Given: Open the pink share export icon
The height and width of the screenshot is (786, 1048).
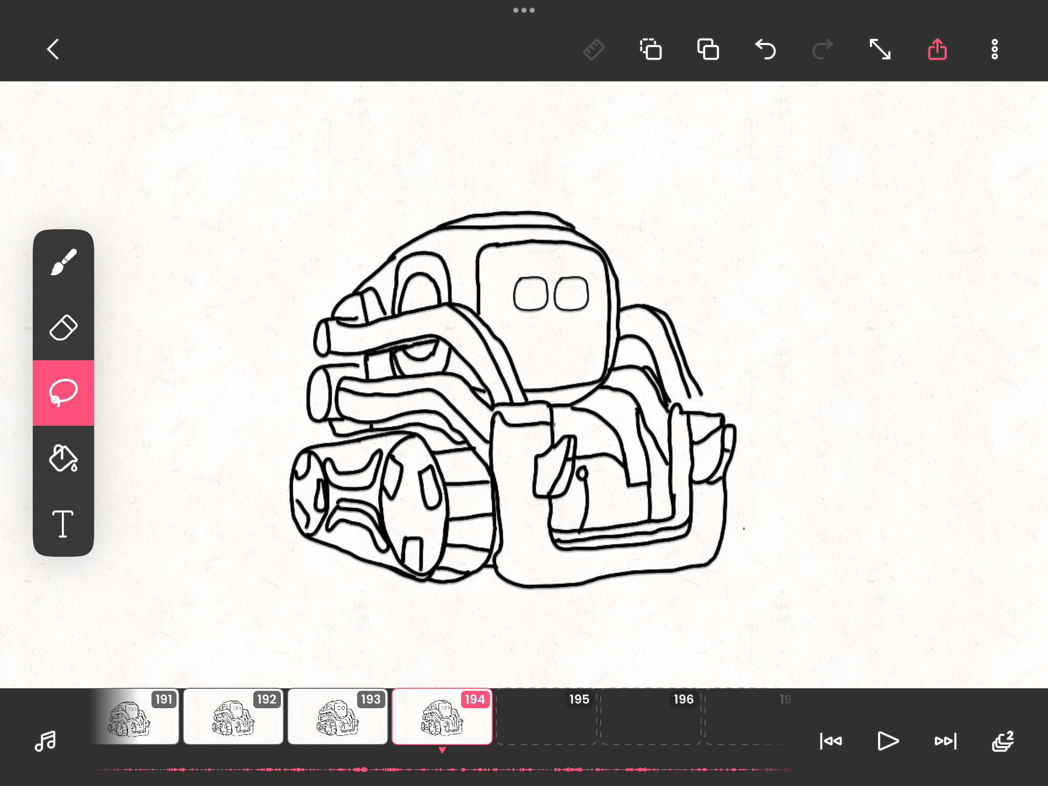Looking at the screenshot, I should (x=937, y=50).
